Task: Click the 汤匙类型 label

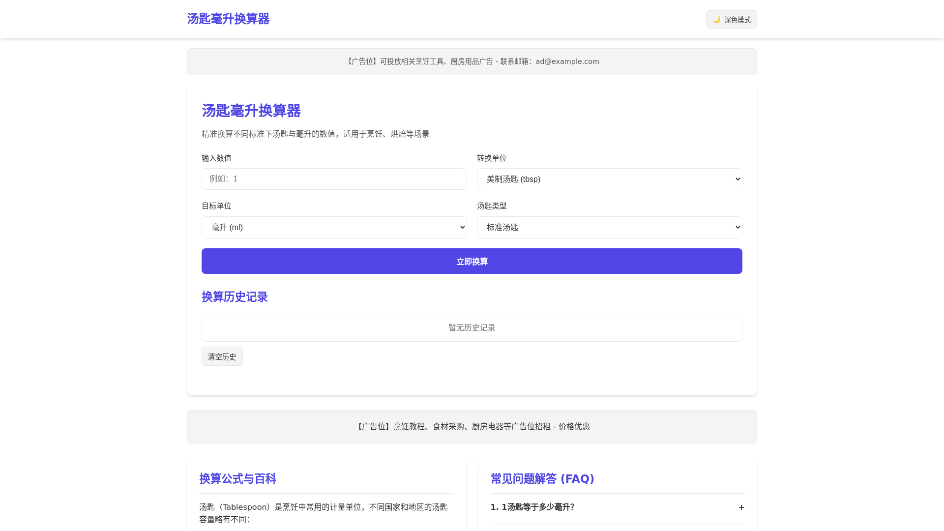Action: (x=492, y=206)
